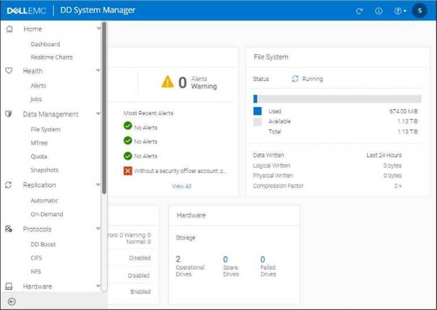
Task: Click the Home house icon
Action: click(9, 29)
